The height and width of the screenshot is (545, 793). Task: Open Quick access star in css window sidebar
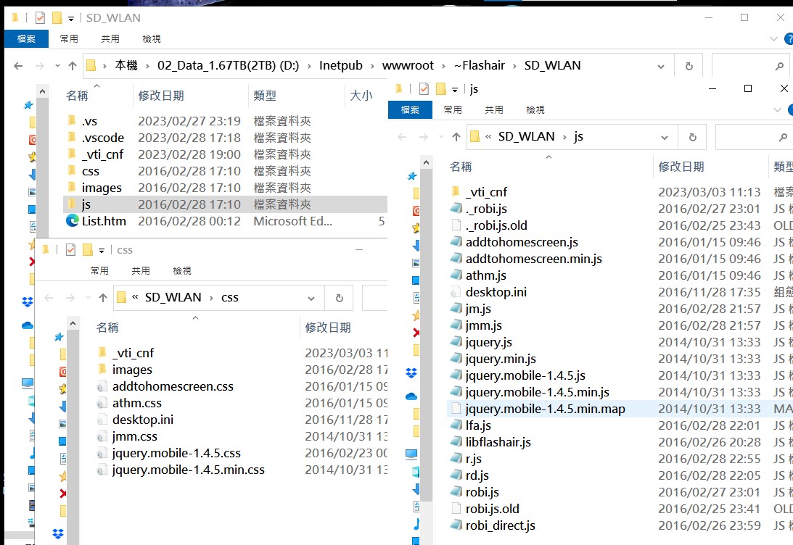(59, 337)
